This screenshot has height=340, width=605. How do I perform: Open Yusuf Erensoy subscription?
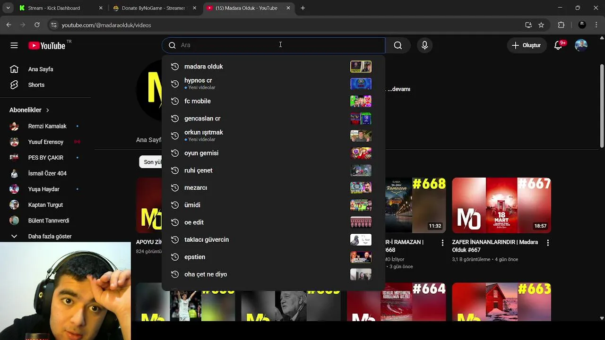click(45, 142)
